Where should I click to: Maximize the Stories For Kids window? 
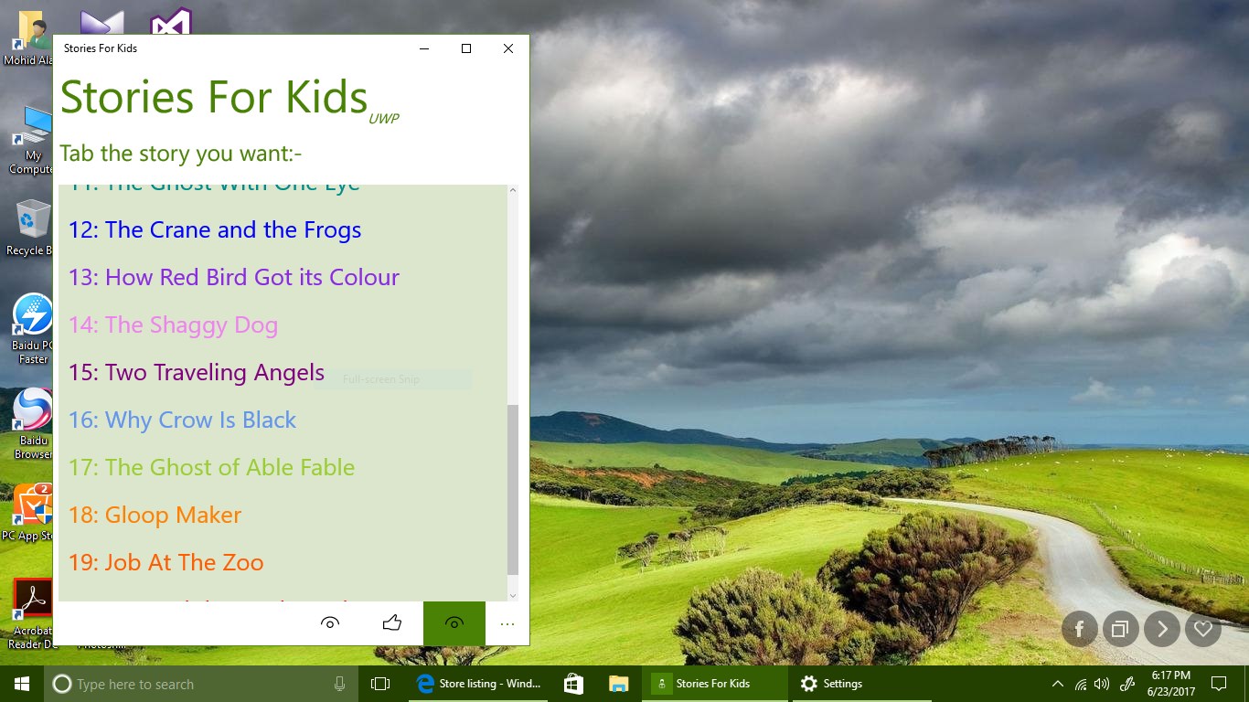click(466, 48)
